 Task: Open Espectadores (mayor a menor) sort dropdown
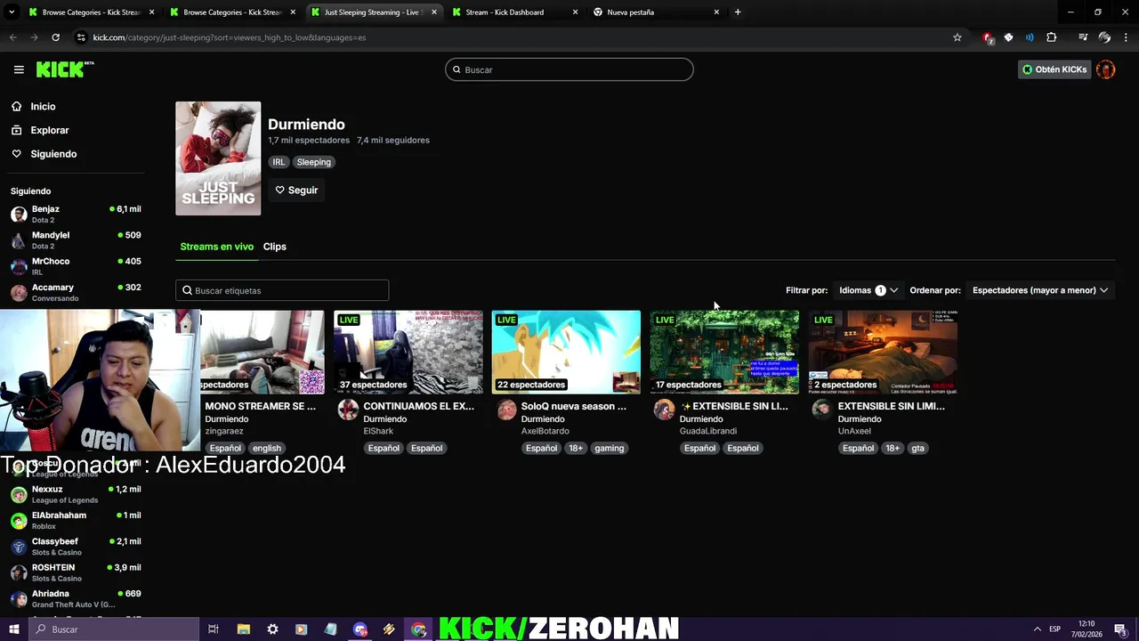pyautogui.click(x=1039, y=290)
